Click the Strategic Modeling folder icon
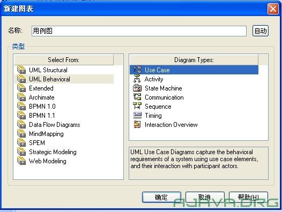Image resolution: width=282 pixels, height=212 pixels. 21,152
